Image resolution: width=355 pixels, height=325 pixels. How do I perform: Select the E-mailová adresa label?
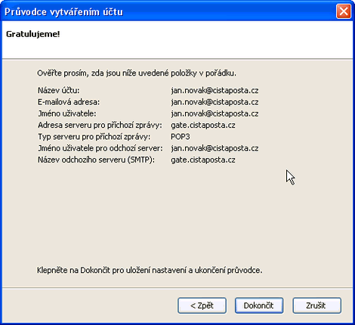[69, 102]
